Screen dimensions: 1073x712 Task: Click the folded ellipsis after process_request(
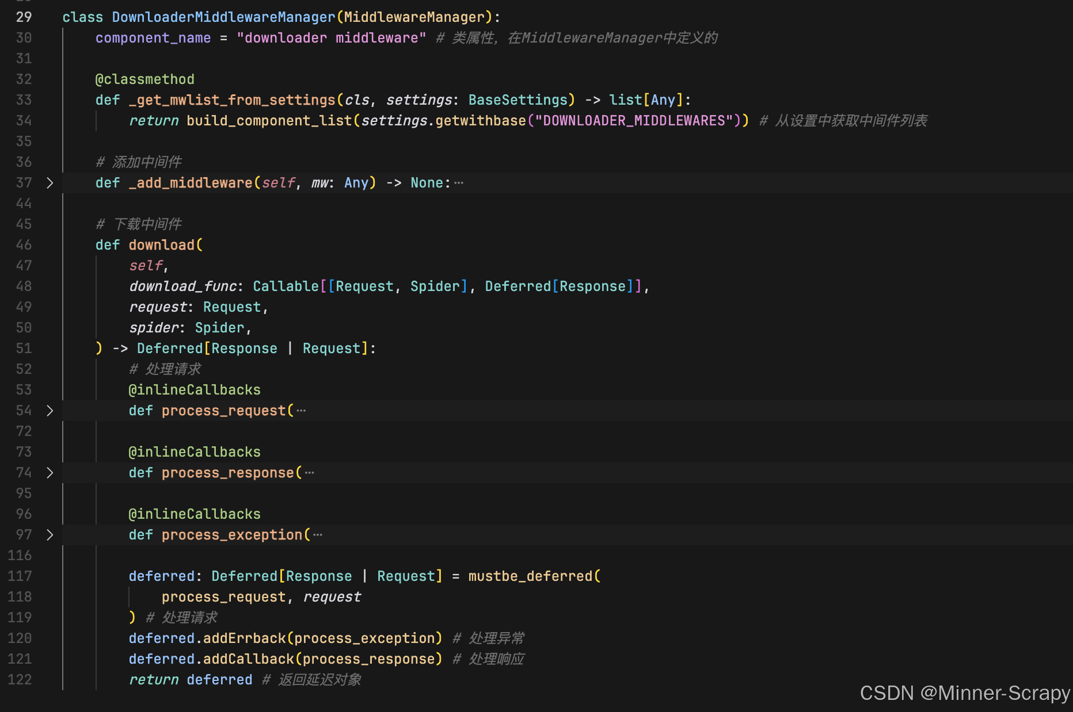pyautogui.click(x=301, y=411)
